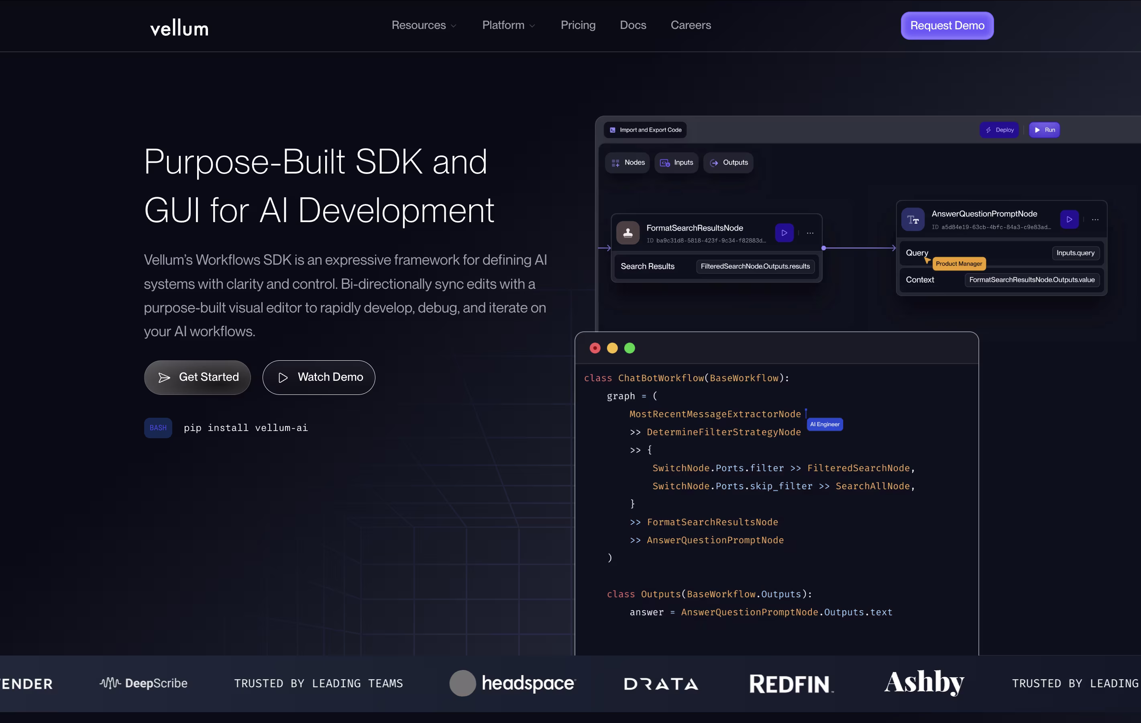The image size is (1141, 723).
Task: Open FormatSearchResultsNode three-dot options menu
Action: (x=810, y=233)
